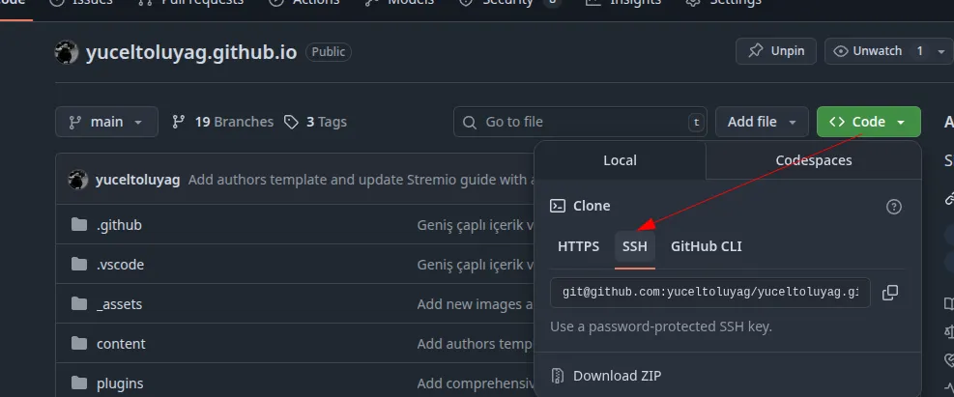Click the content commit message 'Add authors temp'
The width and height of the screenshot is (954, 397).
(476, 344)
